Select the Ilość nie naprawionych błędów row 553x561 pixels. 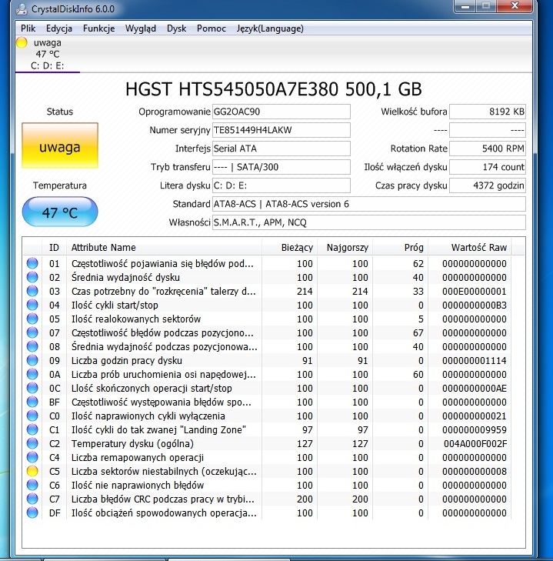[268, 485]
